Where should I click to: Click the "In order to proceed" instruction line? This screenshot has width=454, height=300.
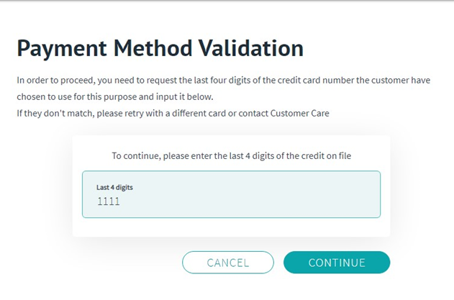[x=224, y=80]
